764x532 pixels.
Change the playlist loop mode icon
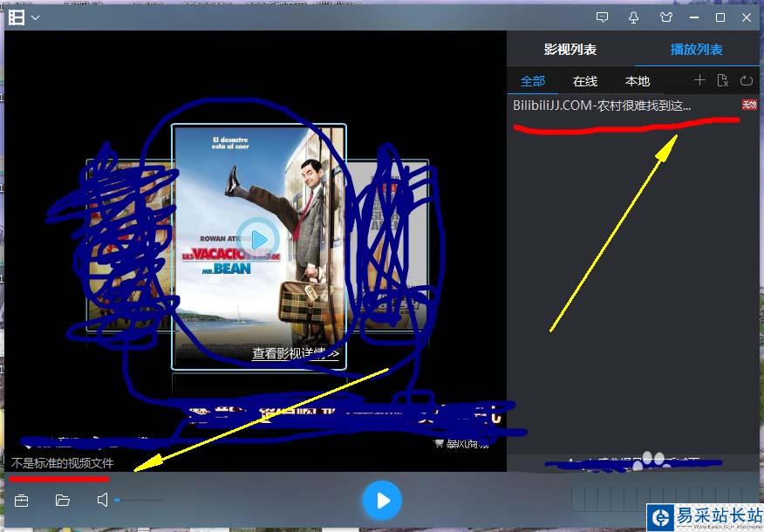point(747,80)
